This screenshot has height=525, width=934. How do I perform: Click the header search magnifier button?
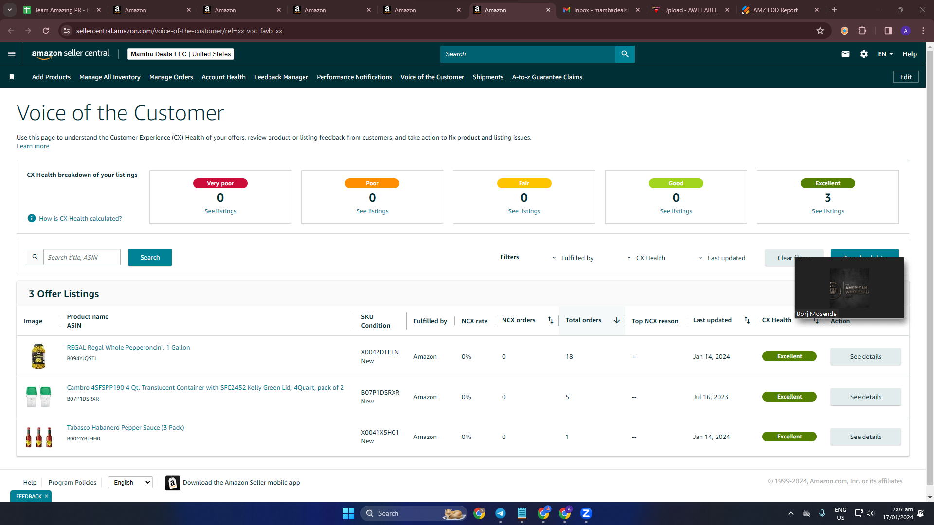625,54
